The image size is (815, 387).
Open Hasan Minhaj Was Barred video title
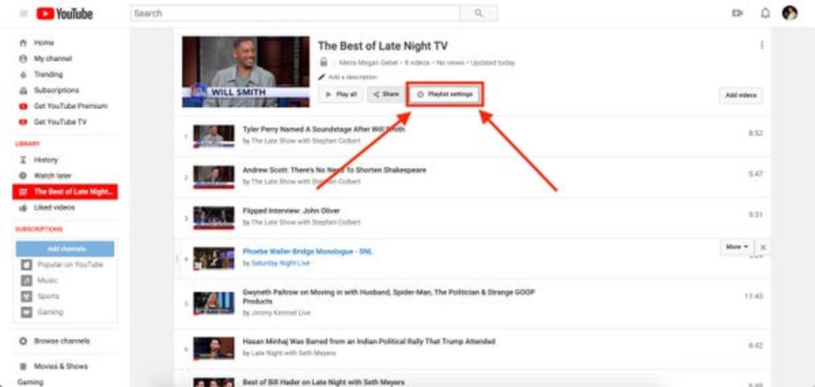tap(369, 342)
